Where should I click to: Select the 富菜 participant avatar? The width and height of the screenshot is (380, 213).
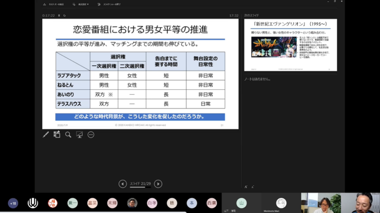92,203
